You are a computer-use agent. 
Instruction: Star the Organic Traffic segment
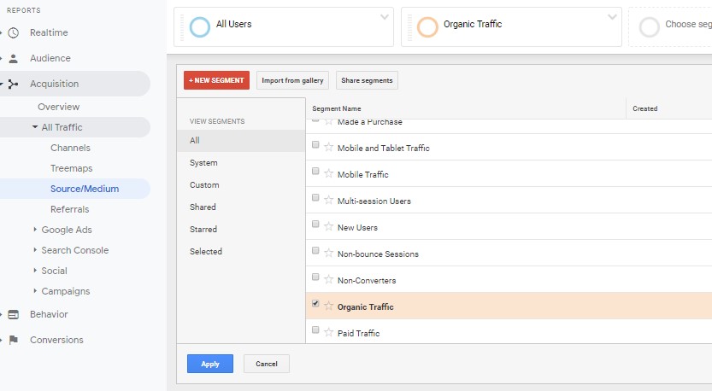(x=329, y=306)
